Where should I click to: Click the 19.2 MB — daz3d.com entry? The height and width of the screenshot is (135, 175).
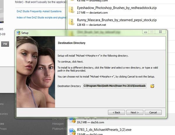coord(90,122)
